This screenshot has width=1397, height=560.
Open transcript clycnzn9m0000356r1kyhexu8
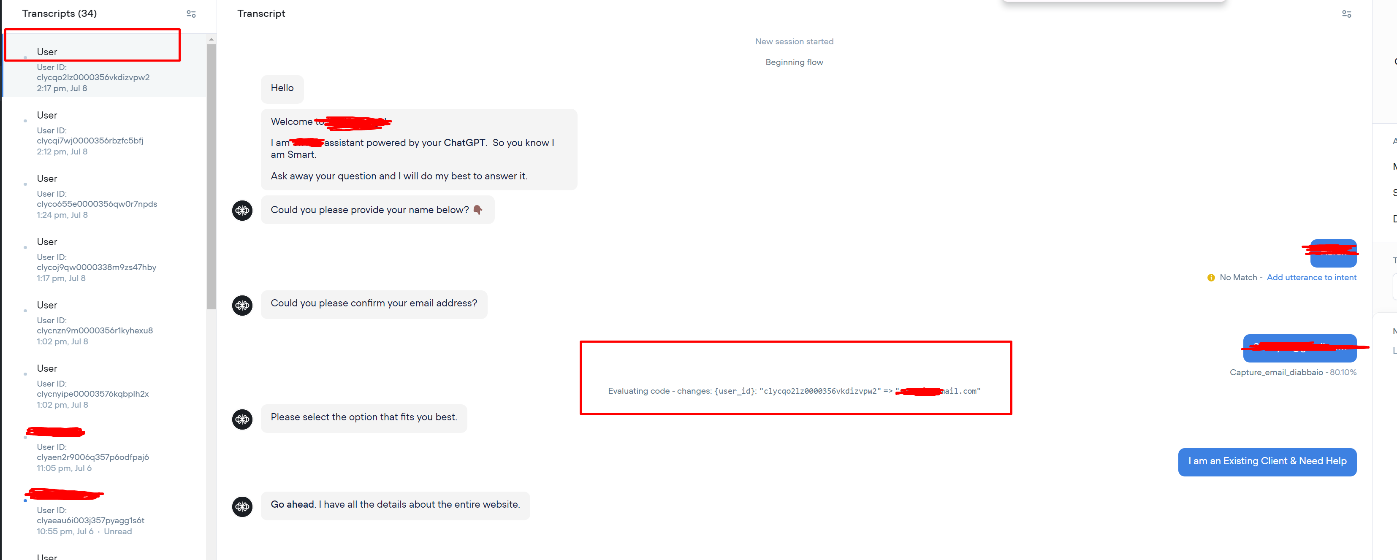point(105,323)
